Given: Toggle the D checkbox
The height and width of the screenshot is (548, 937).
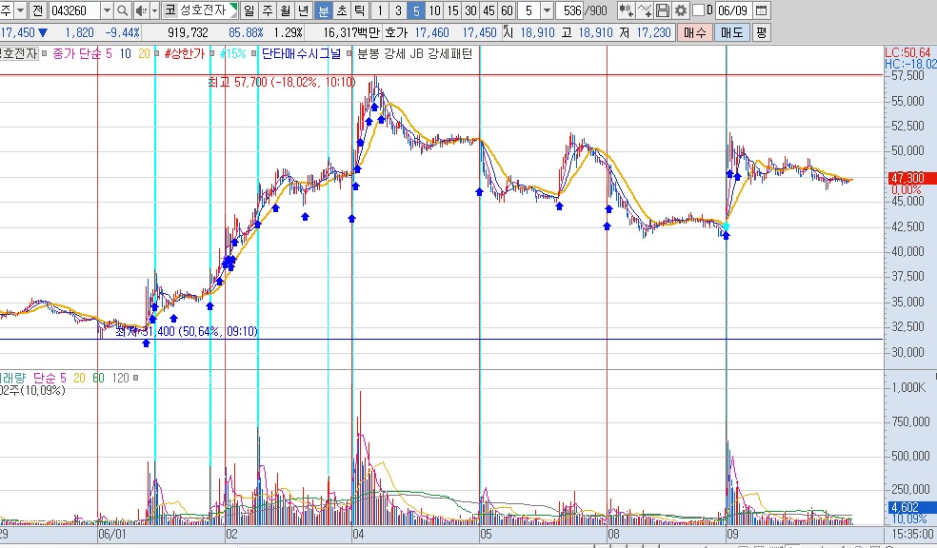Looking at the screenshot, I should (x=698, y=10).
